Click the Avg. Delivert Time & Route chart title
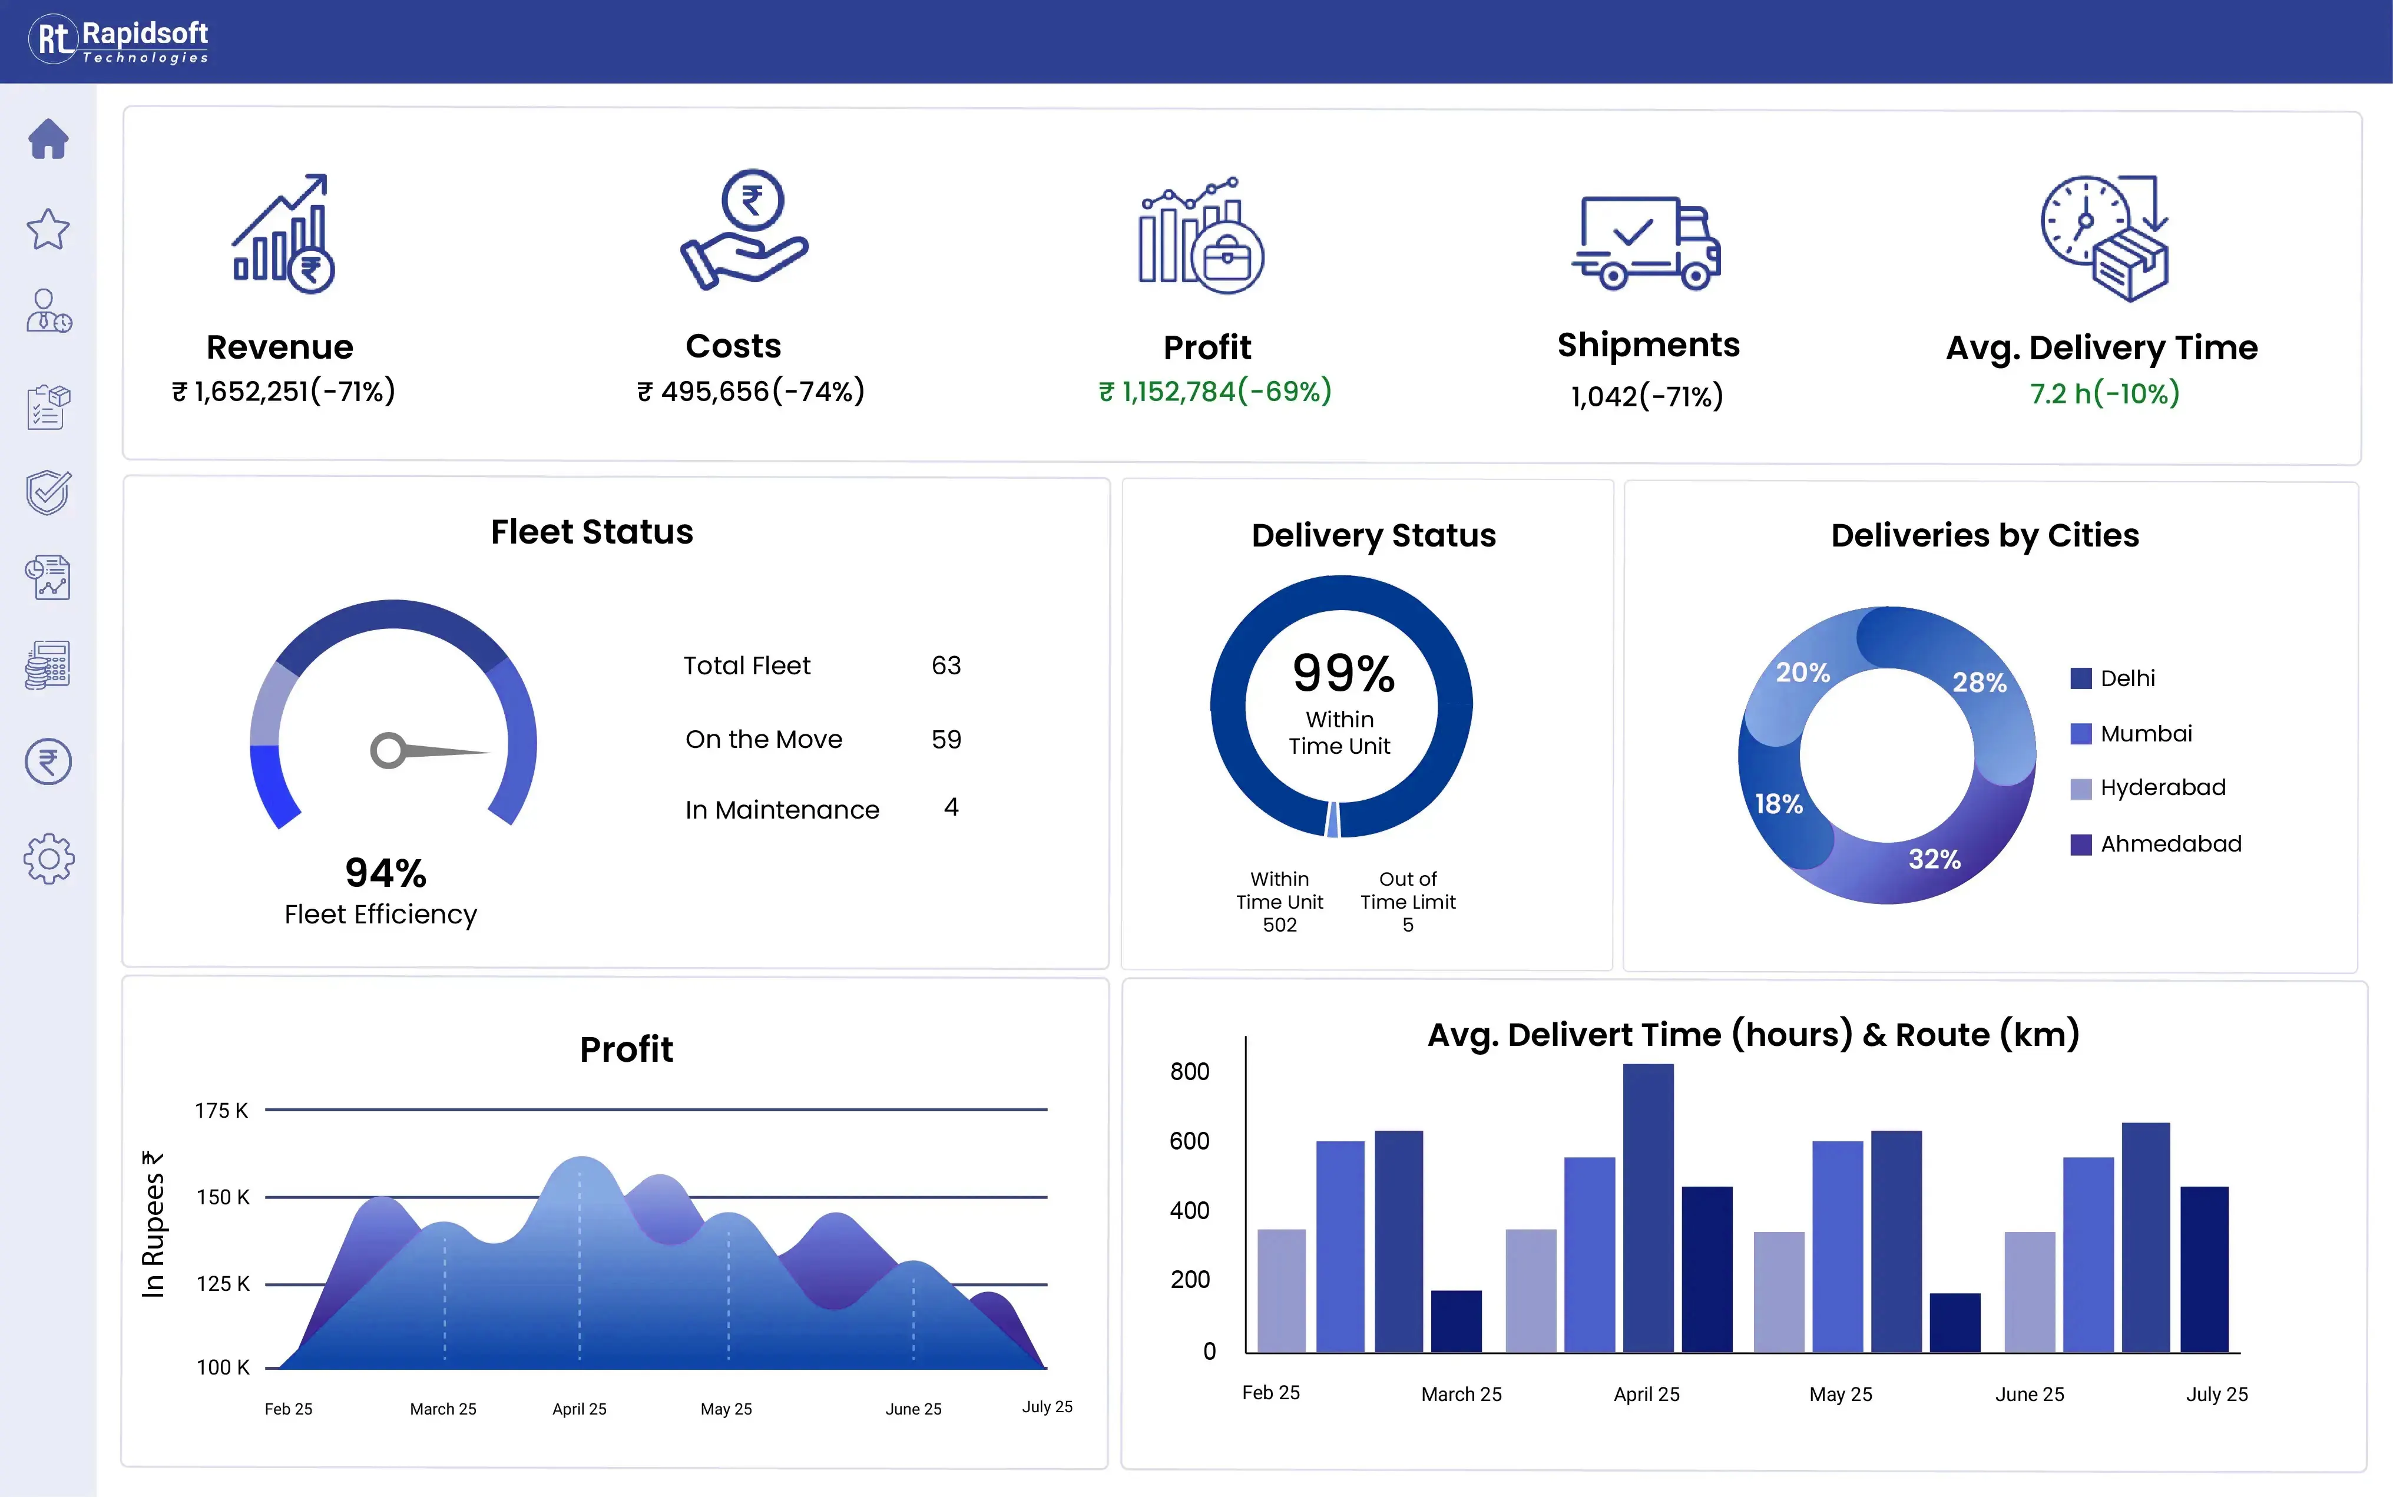The height and width of the screenshot is (1497, 2393). 1753,1035
